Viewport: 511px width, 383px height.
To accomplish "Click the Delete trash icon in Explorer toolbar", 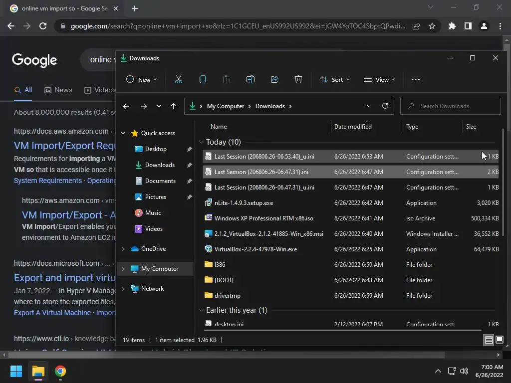I will point(298,79).
